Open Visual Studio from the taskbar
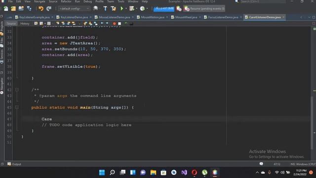 pos(184,173)
